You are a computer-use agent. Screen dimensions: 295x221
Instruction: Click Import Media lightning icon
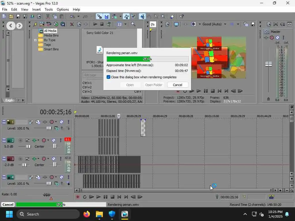coord(35,24)
